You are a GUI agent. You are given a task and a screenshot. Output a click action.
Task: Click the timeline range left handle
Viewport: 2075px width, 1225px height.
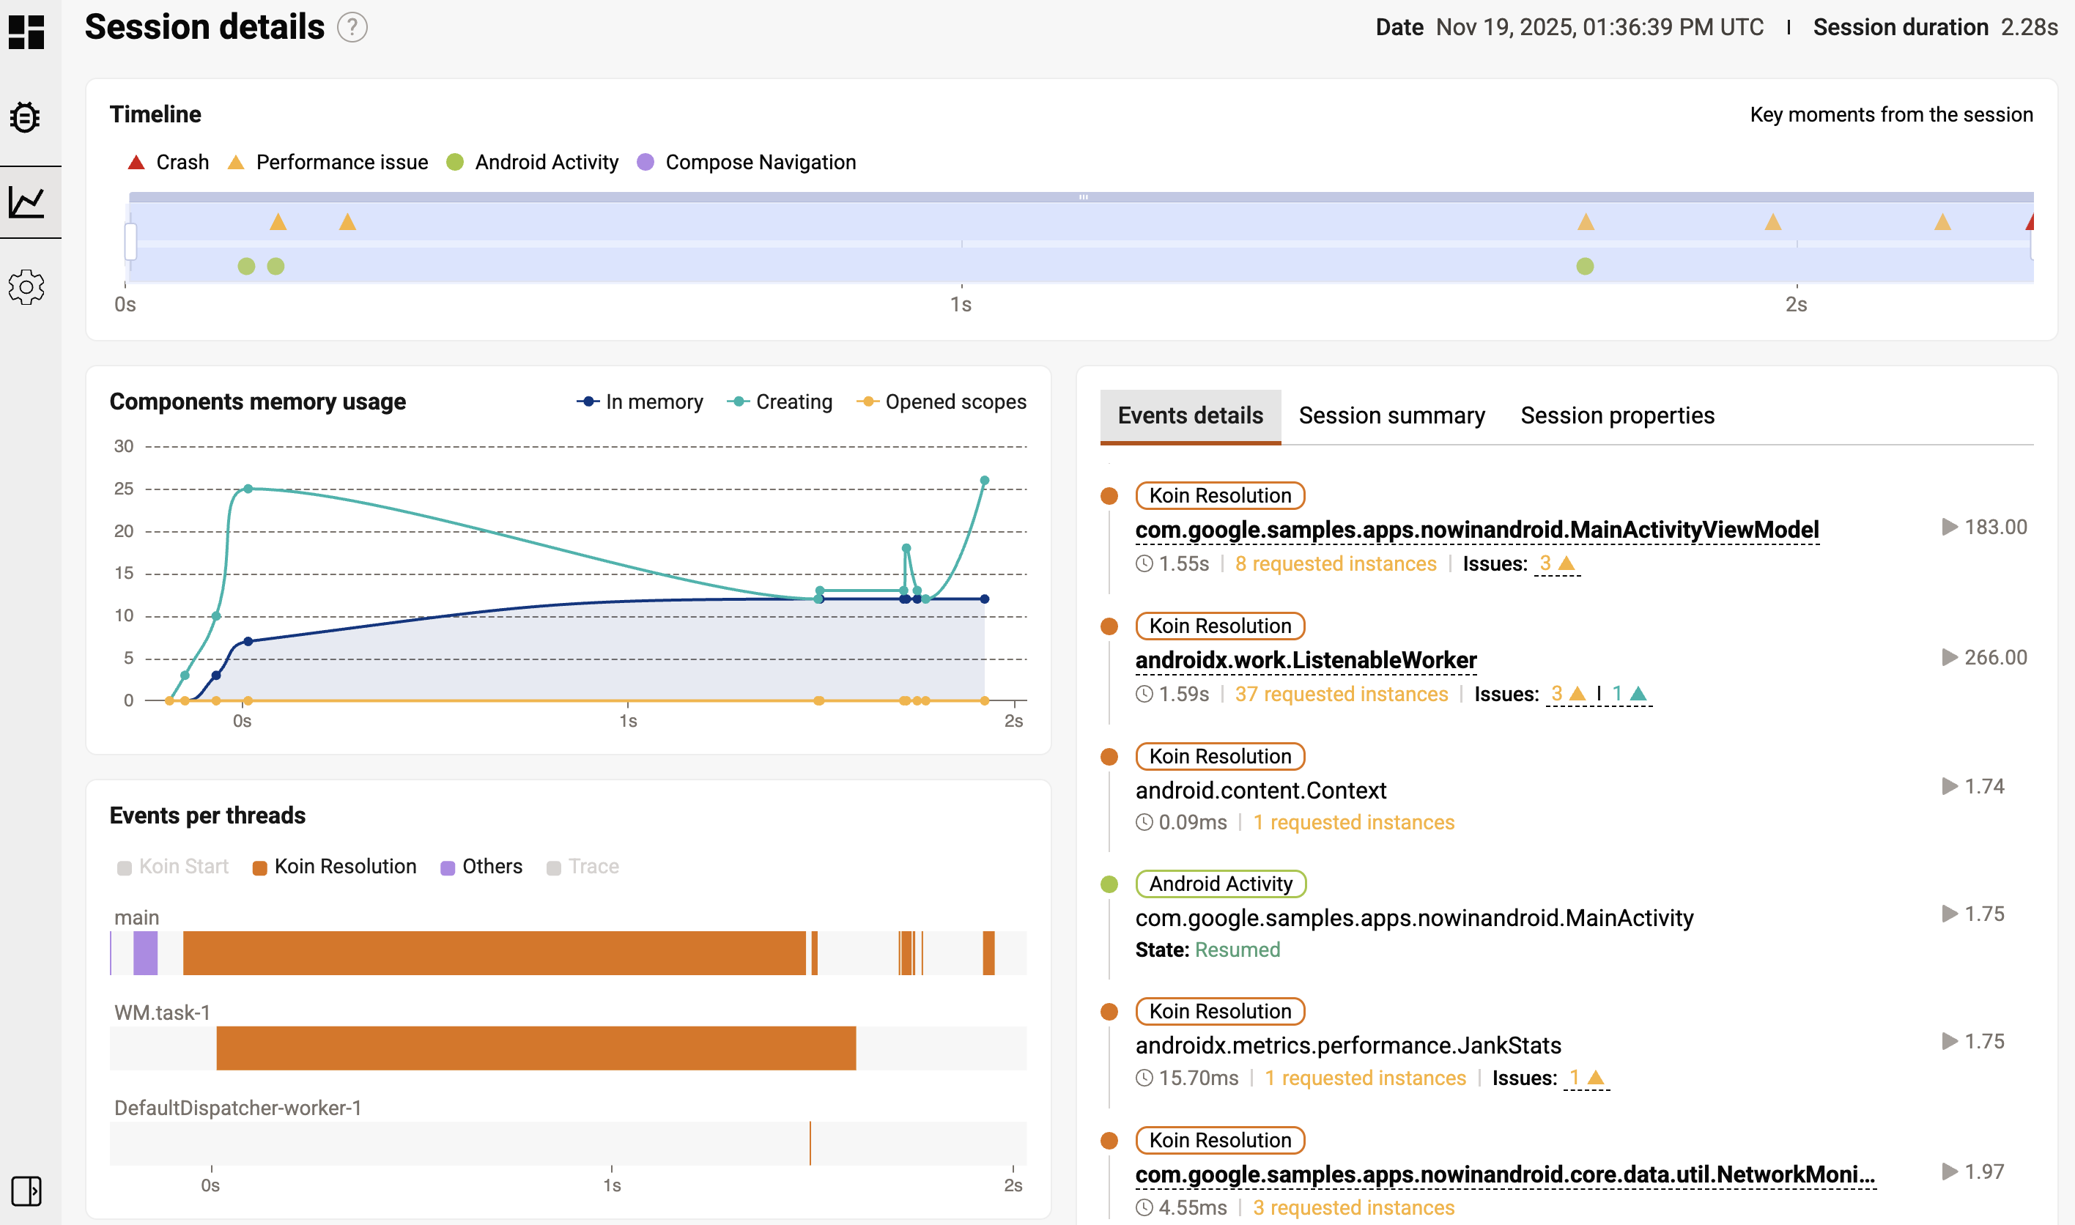pyautogui.click(x=130, y=241)
